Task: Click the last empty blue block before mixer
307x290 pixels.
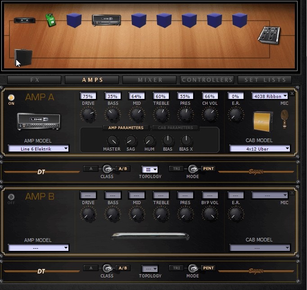Action: coord(239,20)
